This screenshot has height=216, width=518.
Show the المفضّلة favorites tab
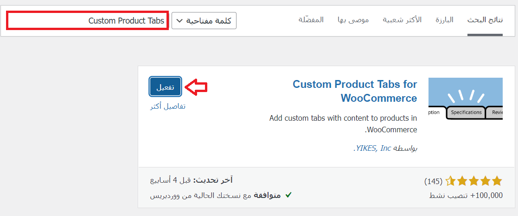311,20
